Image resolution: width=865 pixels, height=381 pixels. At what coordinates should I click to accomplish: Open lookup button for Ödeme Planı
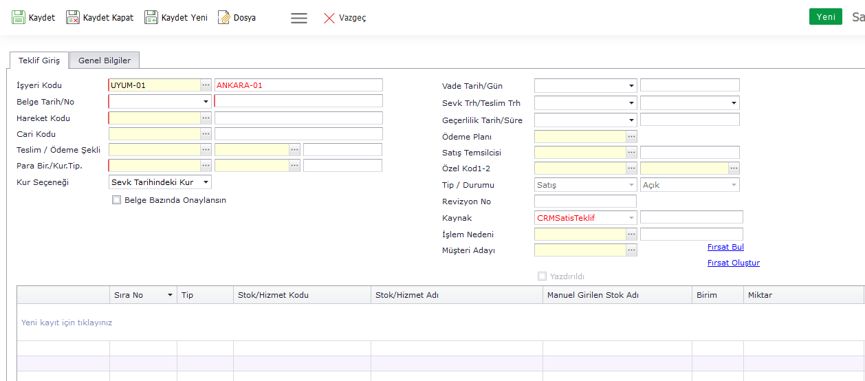pyautogui.click(x=631, y=137)
